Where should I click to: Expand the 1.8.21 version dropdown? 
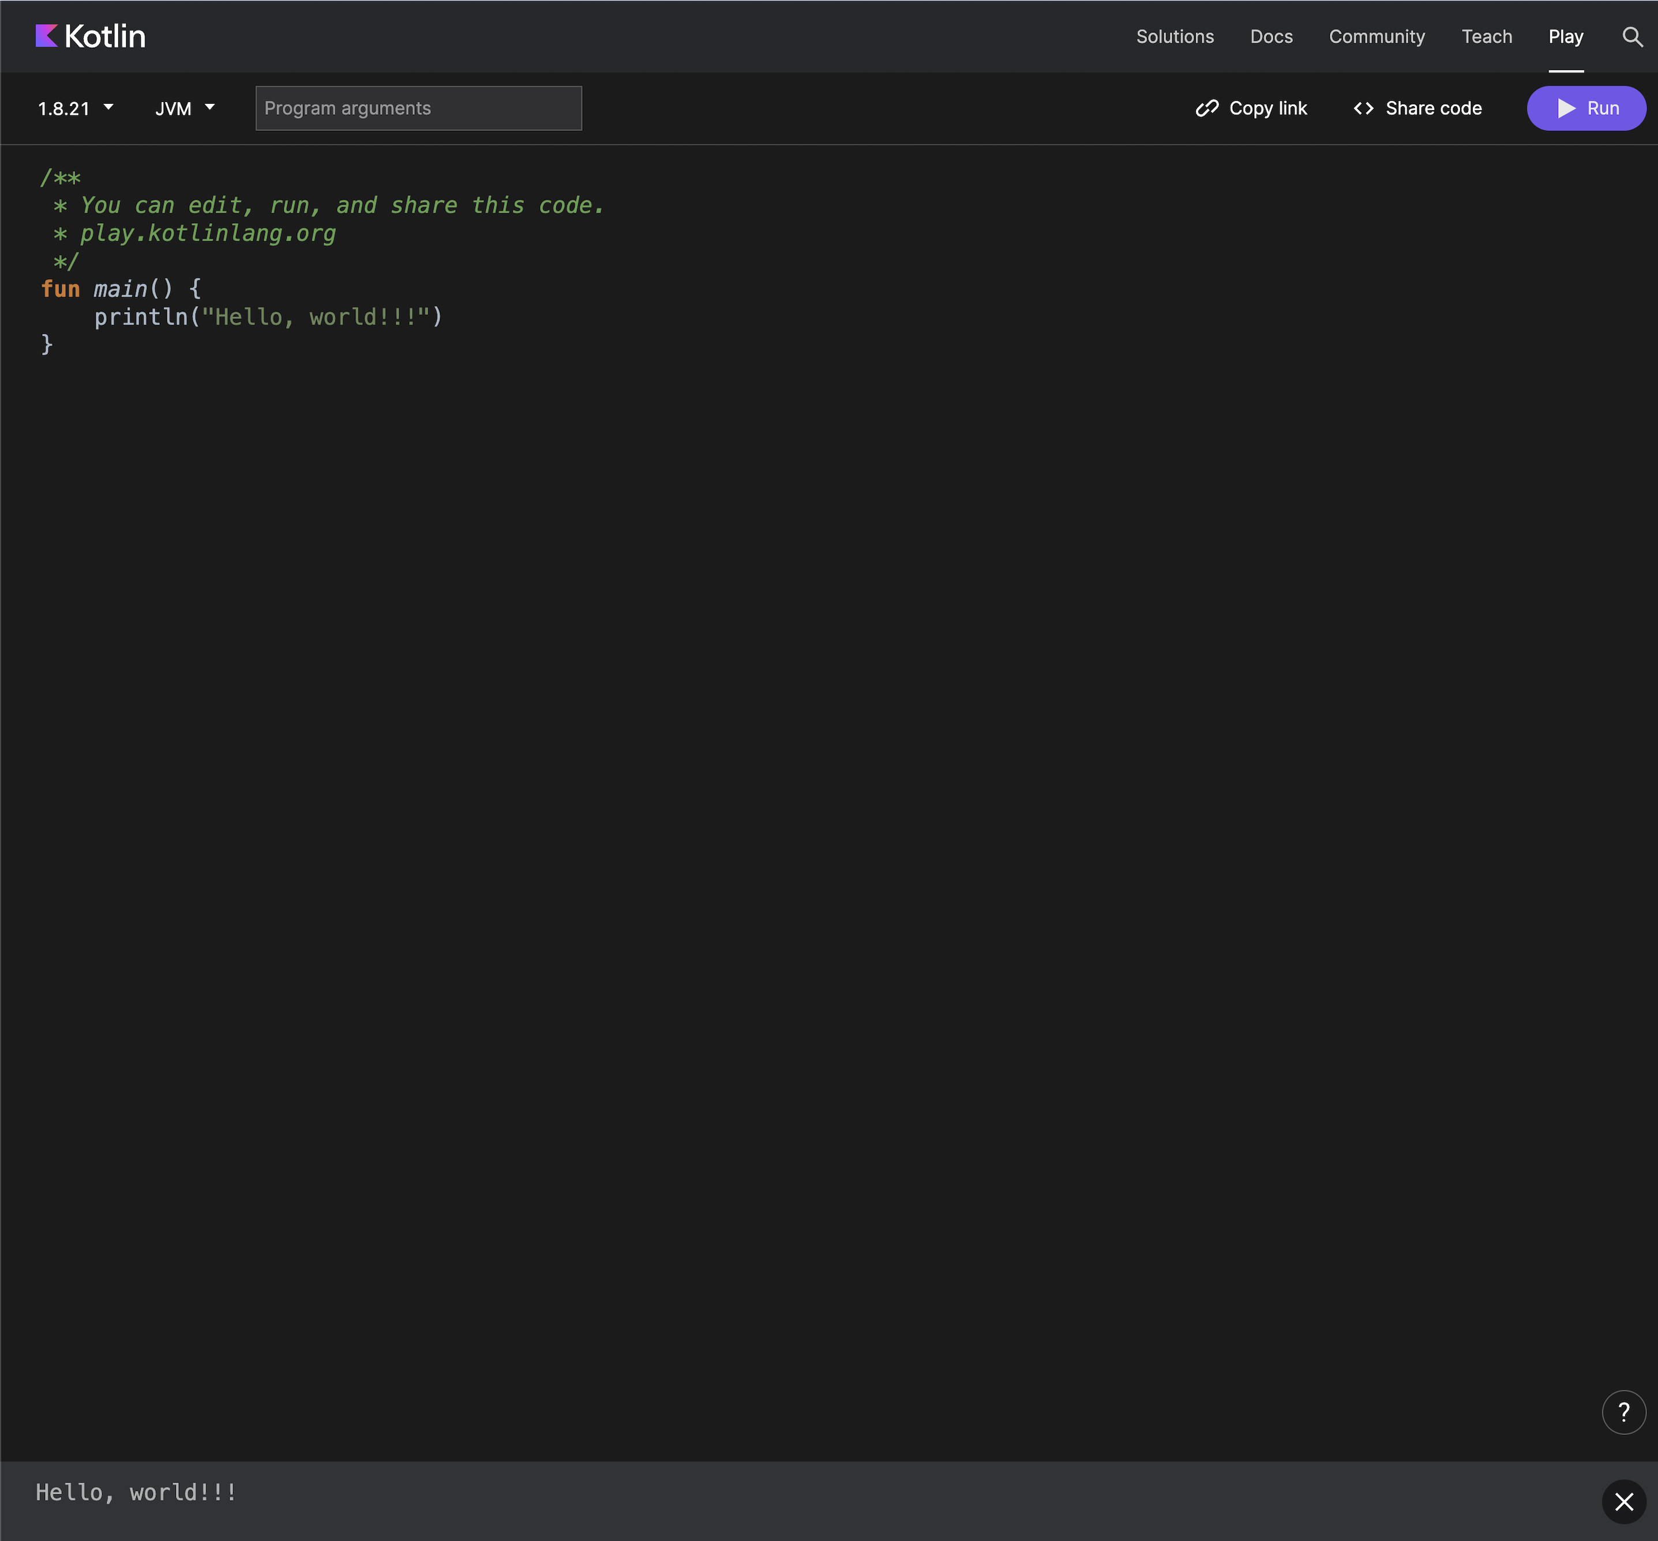click(x=65, y=108)
